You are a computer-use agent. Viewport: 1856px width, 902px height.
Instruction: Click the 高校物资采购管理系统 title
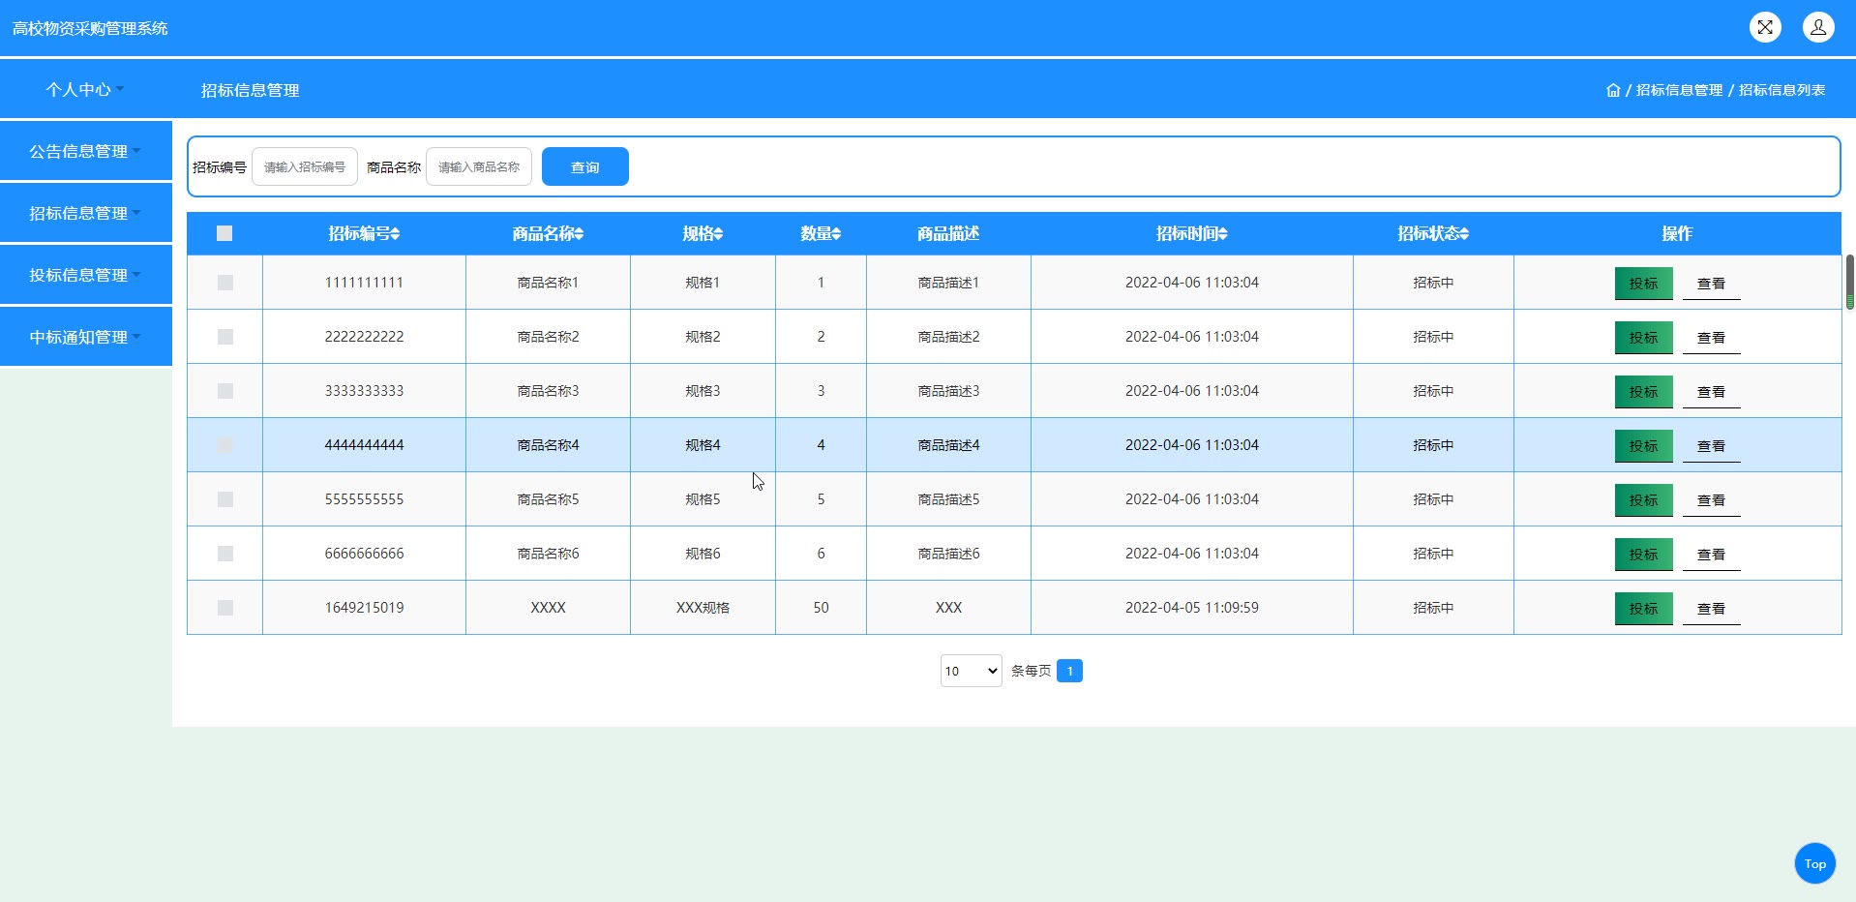point(90,28)
